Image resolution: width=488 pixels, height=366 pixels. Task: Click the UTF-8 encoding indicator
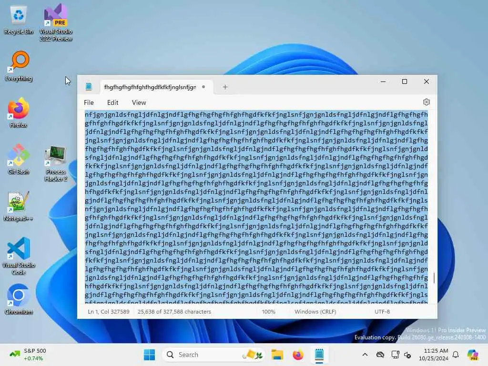(382, 312)
